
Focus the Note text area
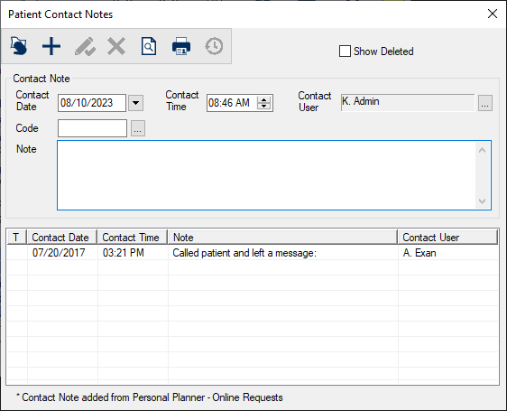(267, 175)
